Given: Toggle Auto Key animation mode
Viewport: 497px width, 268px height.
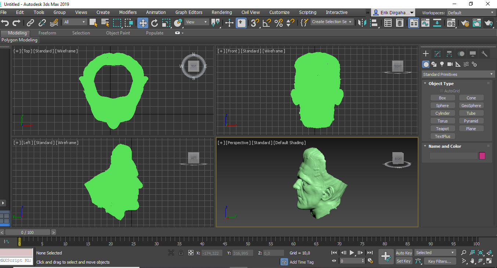Looking at the screenshot, I should tap(404, 253).
